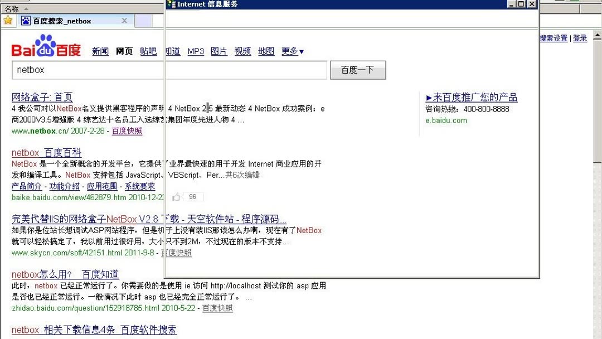Click the Baidu paw favicon on the browser tab
Screen dimensions: 602x339
tap(25, 20)
